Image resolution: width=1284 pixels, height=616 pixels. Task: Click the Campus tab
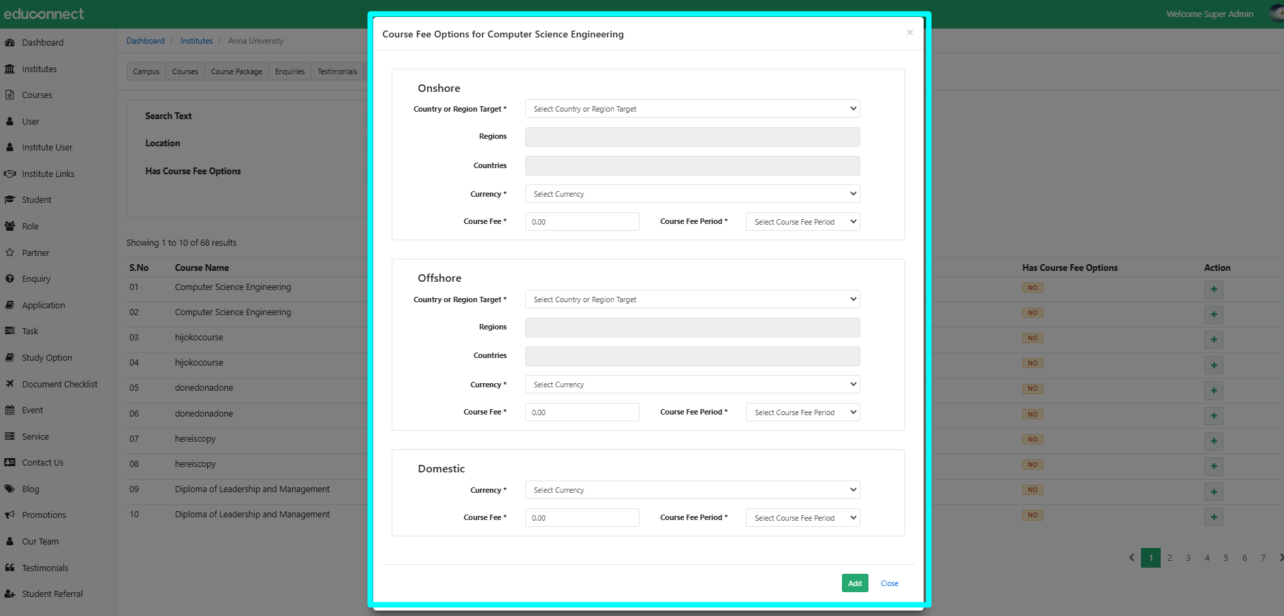pyautogui.click(x=146, y=71)
